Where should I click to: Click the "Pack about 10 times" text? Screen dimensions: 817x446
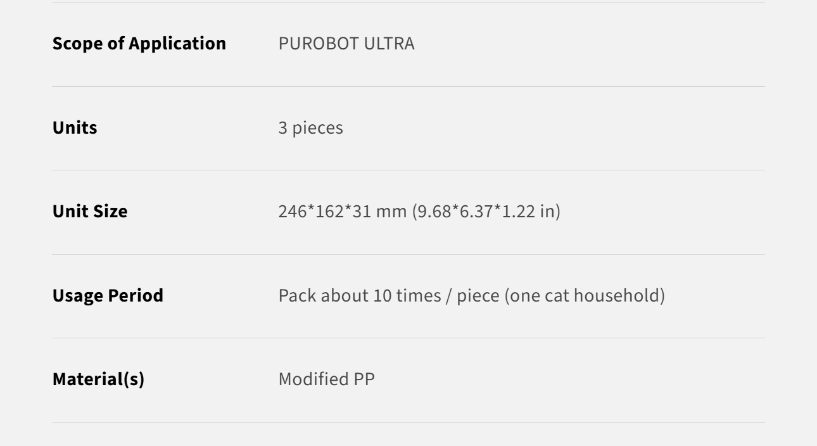point(355,295)
